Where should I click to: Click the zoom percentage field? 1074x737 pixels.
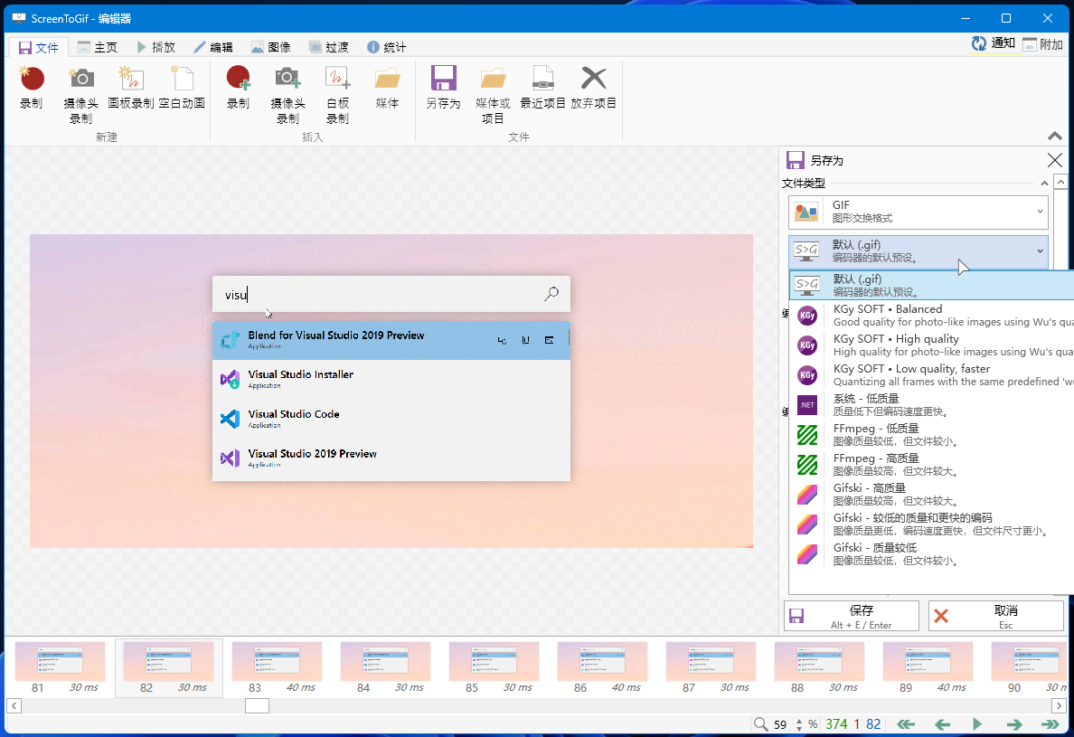(x=781, y=724)
